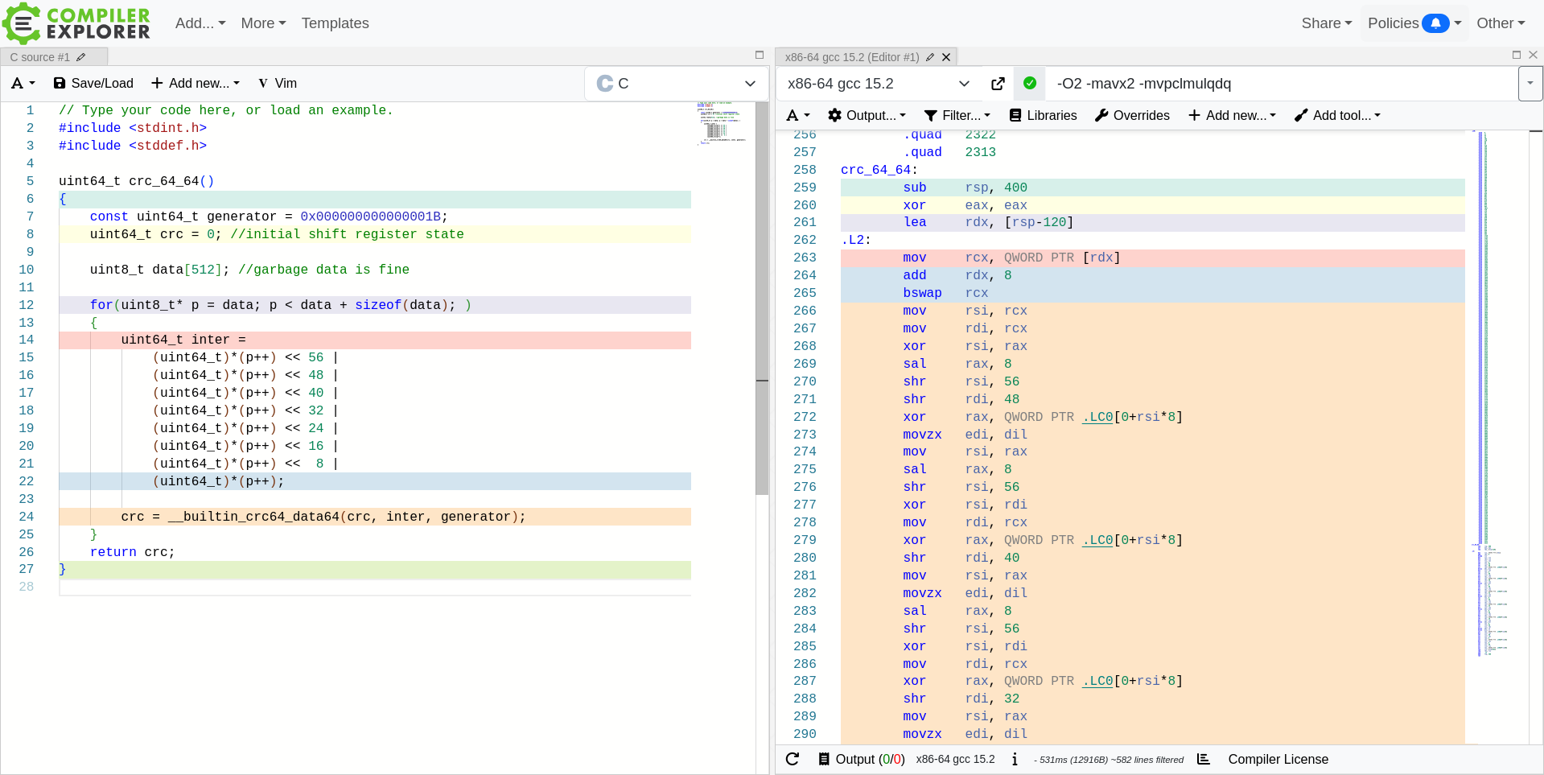The height and width of the screenshot is (775, 1544).
Task: Open Policies notification bell
Action: 1435,23
